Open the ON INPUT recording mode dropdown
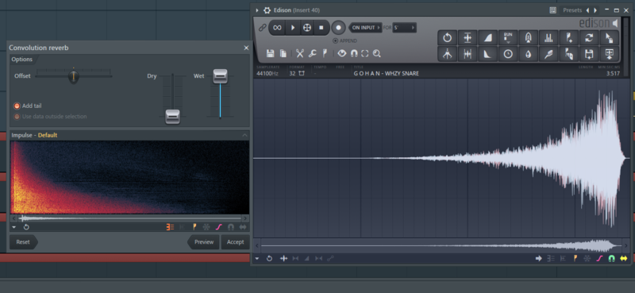635x293 pixels. point(365,28)
